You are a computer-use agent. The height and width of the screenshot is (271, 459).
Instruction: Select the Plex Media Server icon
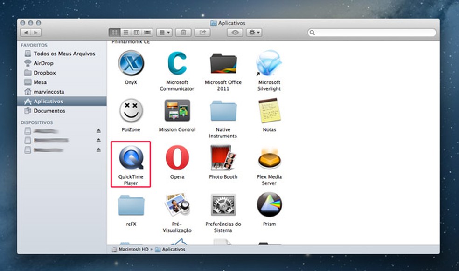click(x=269, y=159)
